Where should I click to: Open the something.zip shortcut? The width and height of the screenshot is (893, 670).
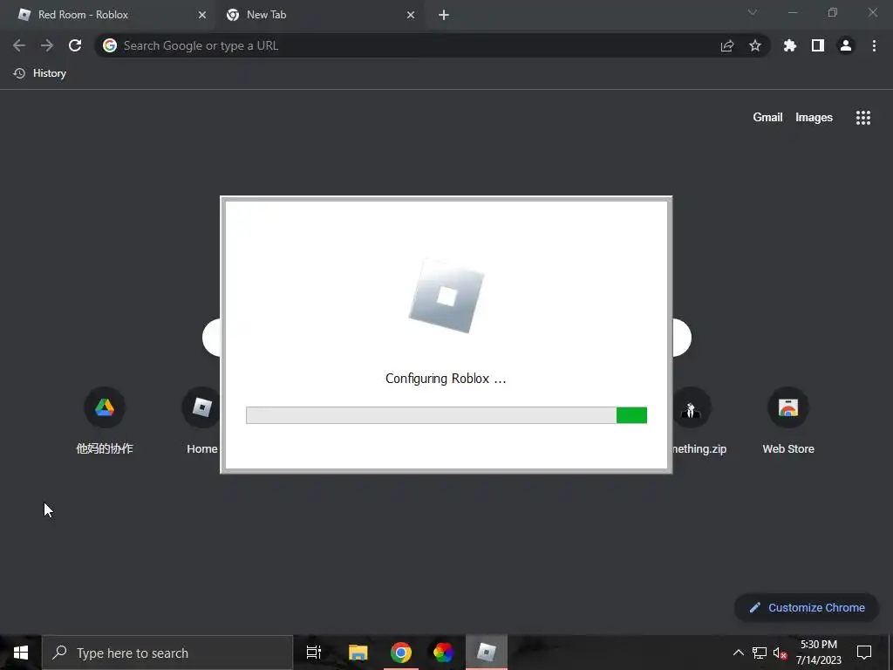coord(699,421)
